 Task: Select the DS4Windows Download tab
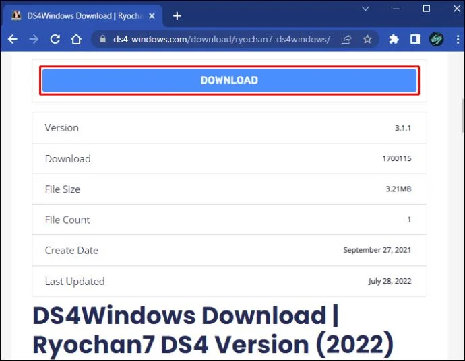tap(83, 15)
